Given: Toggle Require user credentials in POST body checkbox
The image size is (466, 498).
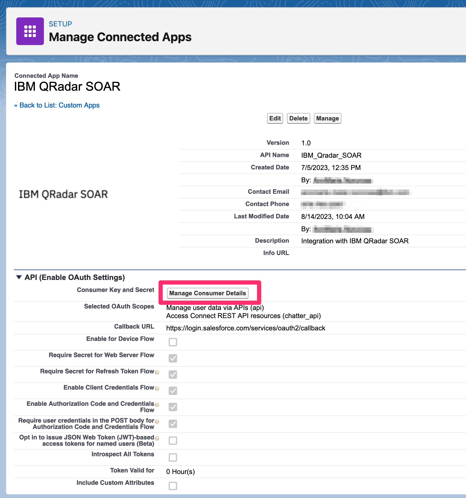Looking at the screenshot, I should click(173, 424).
